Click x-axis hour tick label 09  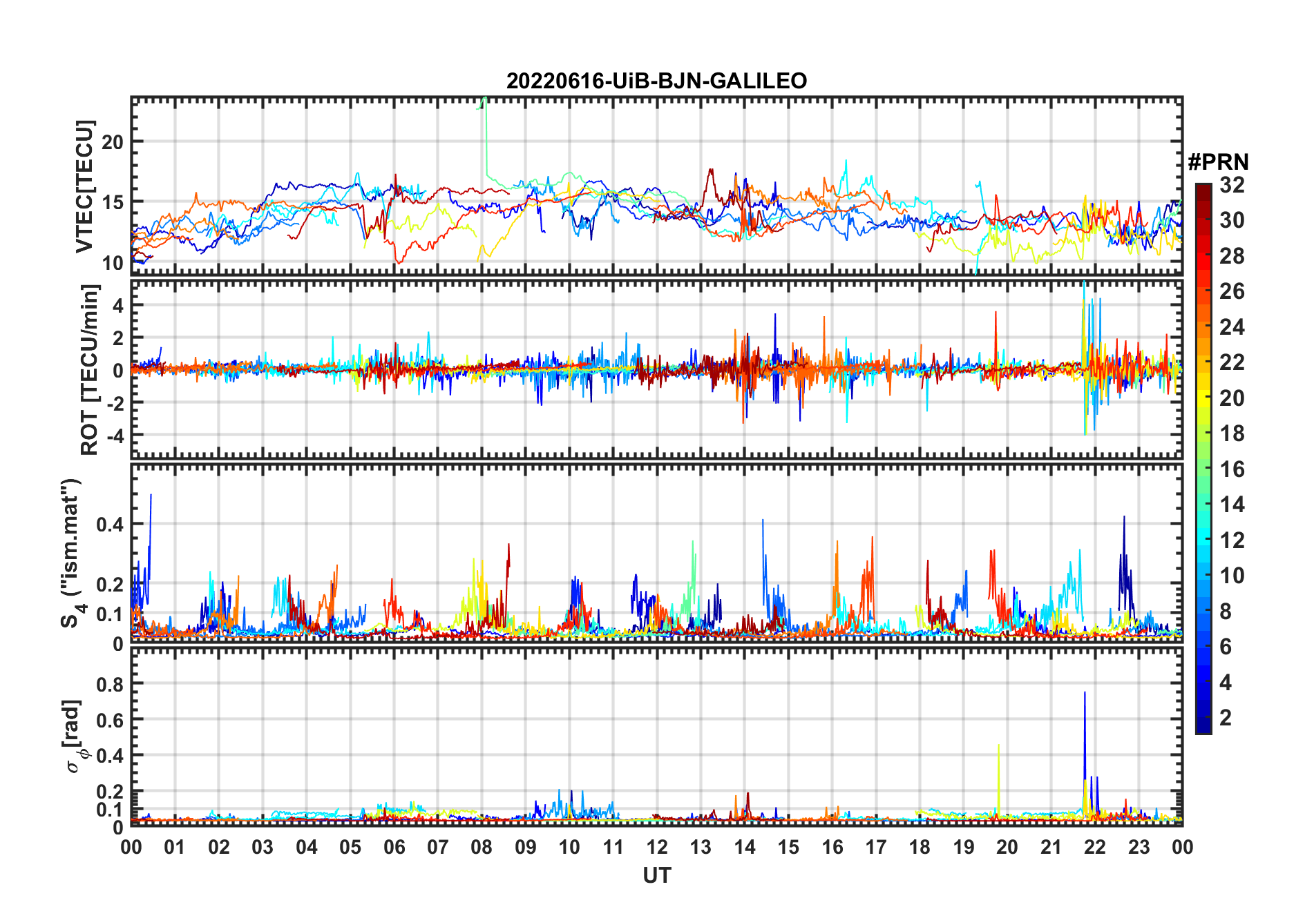point(526,847)
